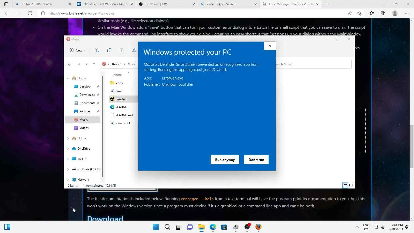414x233 pixels.
Task: Select the error file
Action: pos(119,91)
